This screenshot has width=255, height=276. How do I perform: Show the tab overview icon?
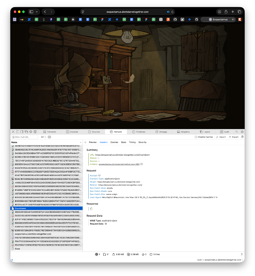pyautogui.click(x=240, y=12)
